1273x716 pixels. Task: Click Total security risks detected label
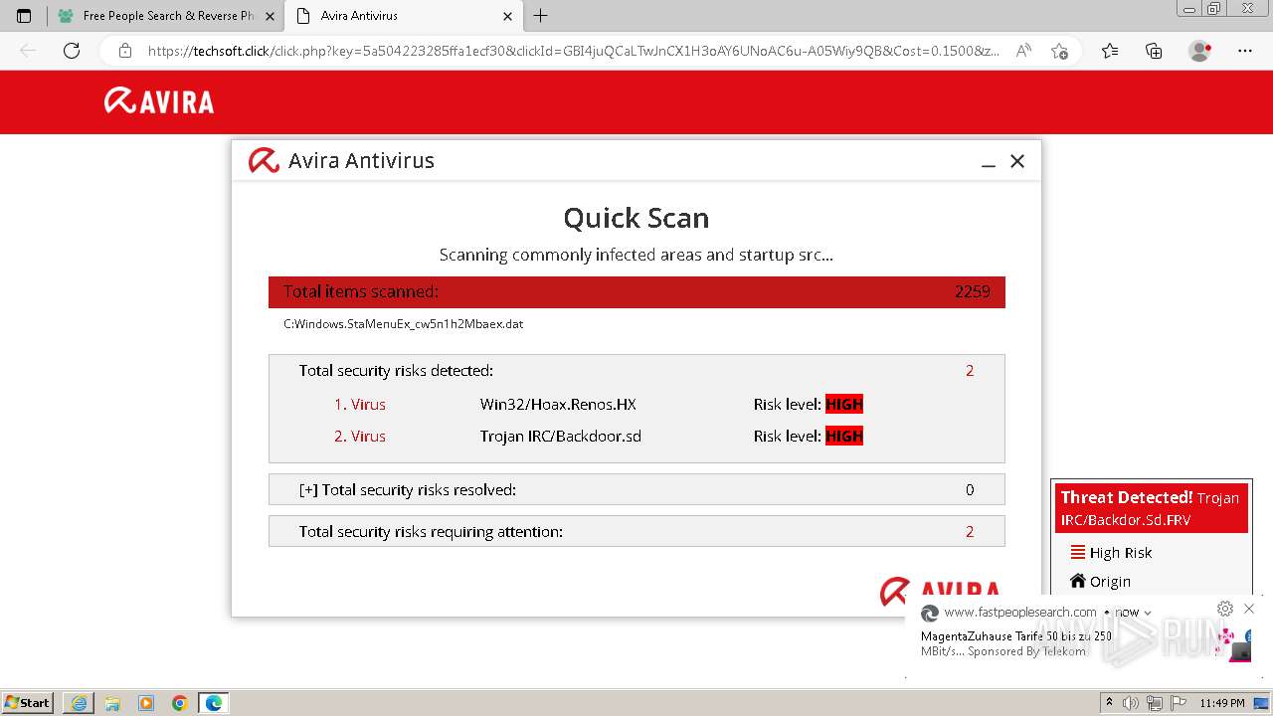click(x=396, y=371)
